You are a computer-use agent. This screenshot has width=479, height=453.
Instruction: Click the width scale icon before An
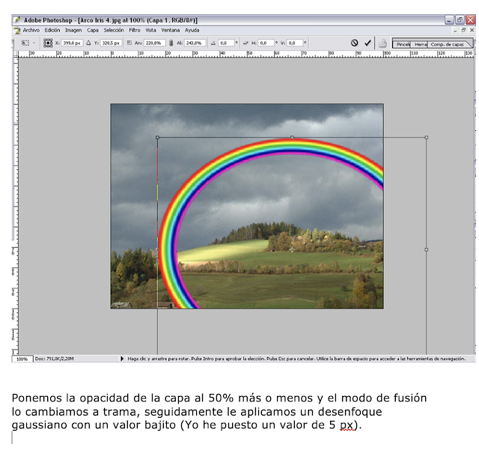pyautogui.click(x=129, y=43)
